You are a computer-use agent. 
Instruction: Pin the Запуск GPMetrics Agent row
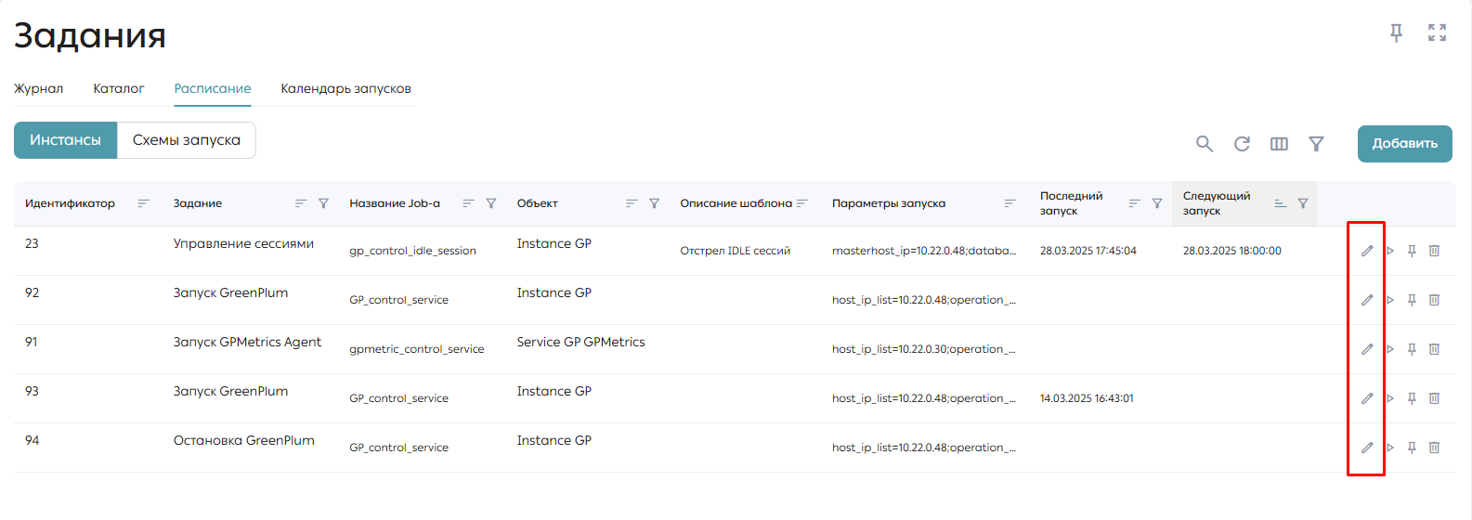[1412, 349]
